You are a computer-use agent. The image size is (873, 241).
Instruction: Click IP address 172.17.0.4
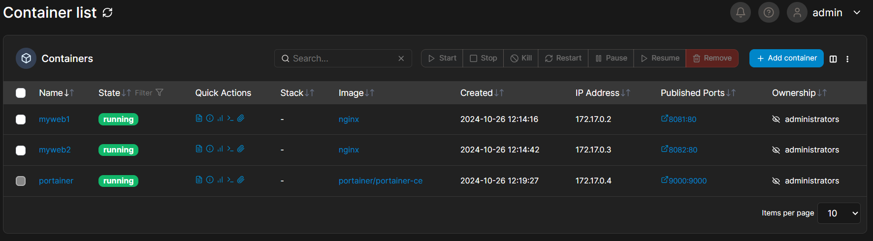point(593,181)
